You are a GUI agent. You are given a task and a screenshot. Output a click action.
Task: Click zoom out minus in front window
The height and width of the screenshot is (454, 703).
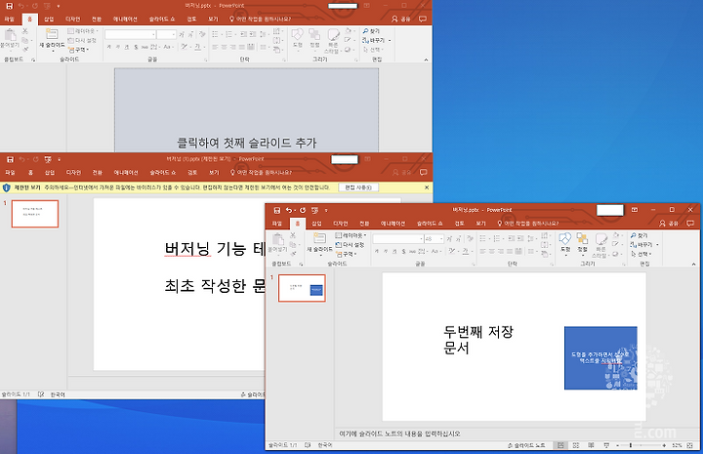coord(617,445)
